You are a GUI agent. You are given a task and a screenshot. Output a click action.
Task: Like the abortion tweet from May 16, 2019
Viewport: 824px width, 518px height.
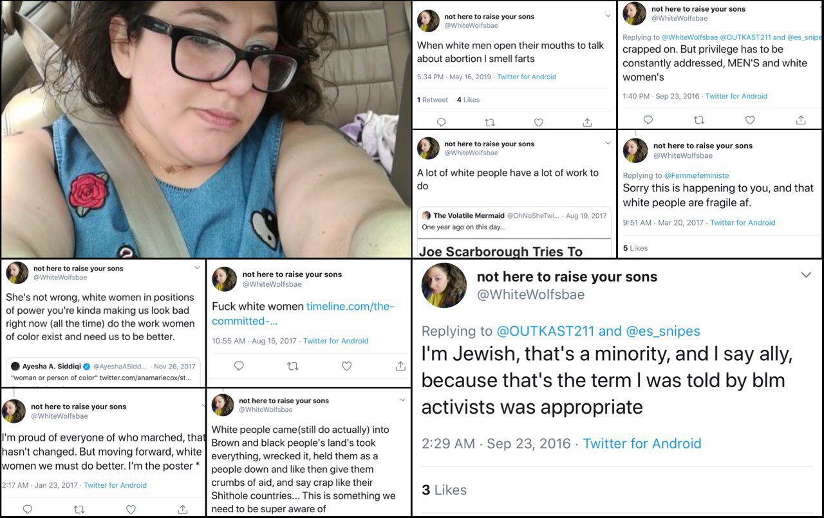538,122
